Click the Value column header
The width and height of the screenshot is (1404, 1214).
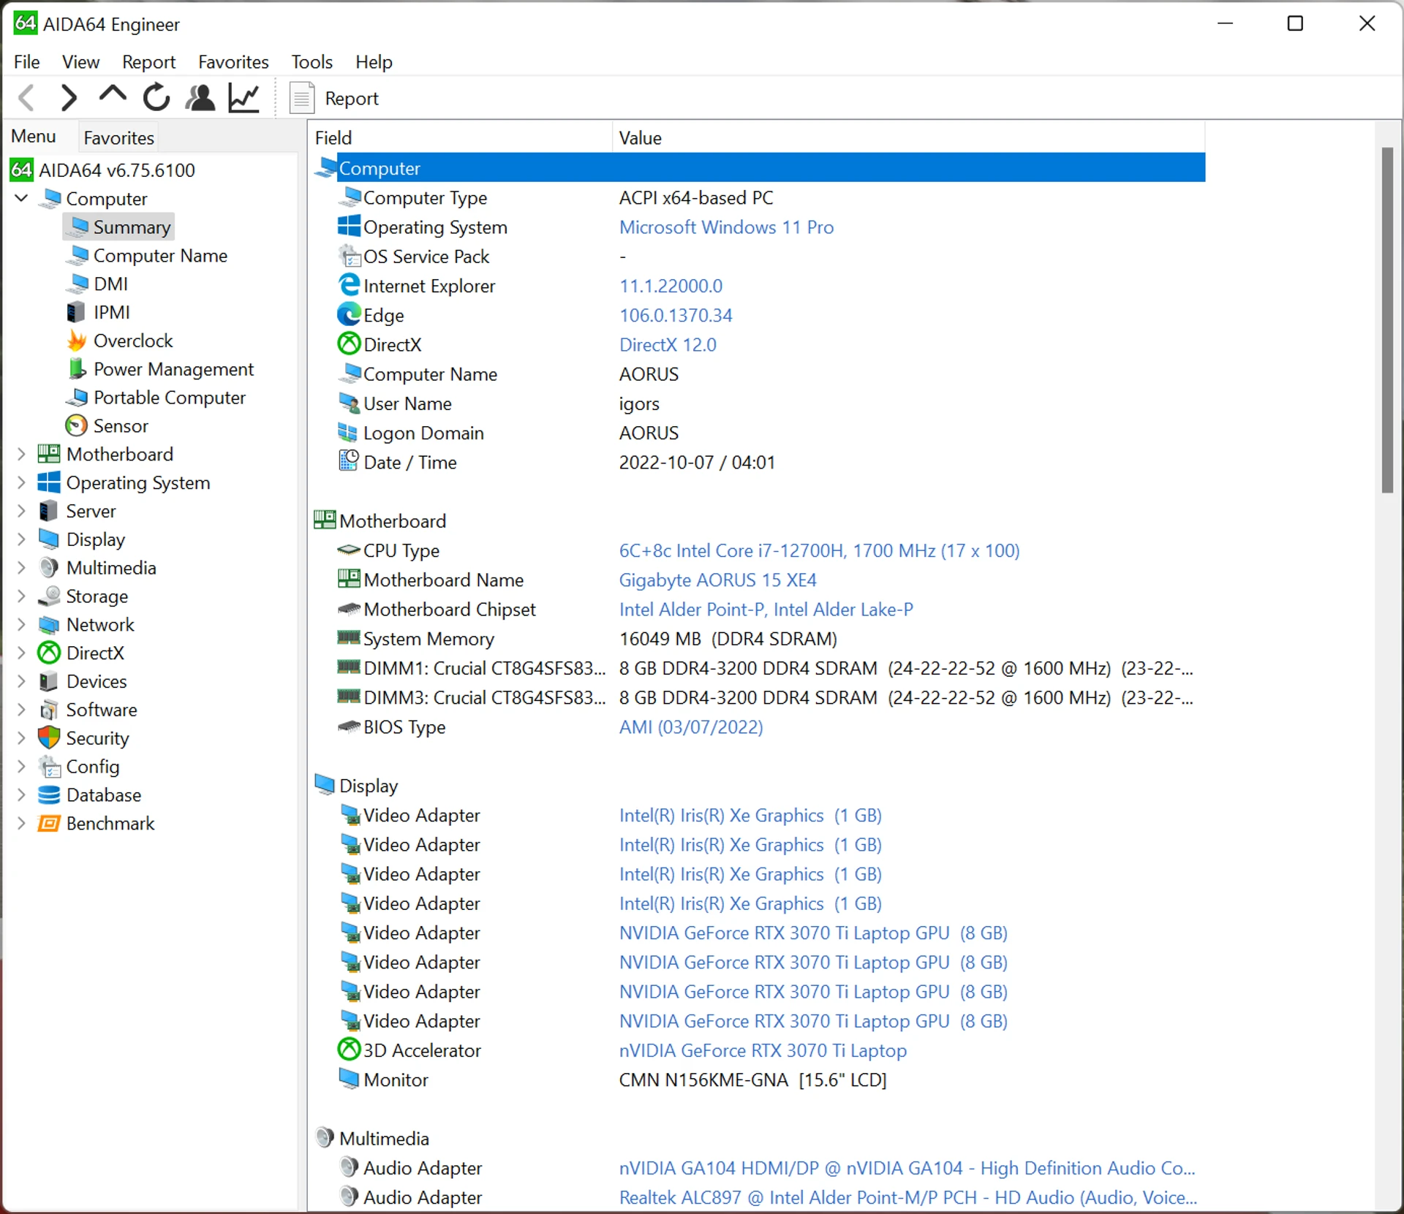tap(909, 137)
